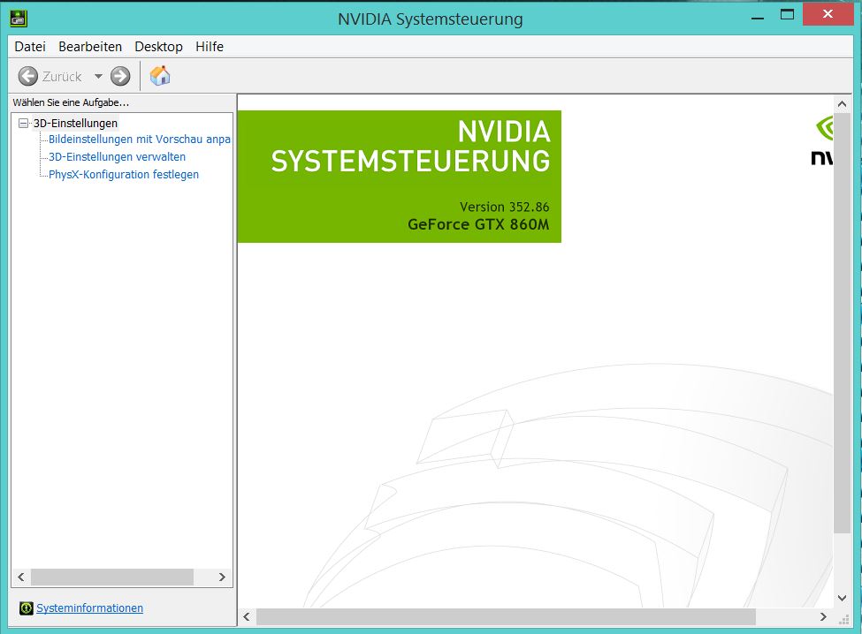
Task: Open 3D-Einstellungen verwalten
Action: point(117,156)
